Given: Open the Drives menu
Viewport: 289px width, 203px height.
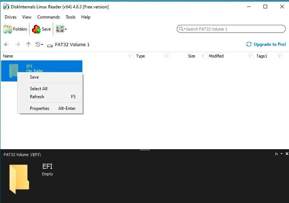Looking at the screenshot, I should pyautogui.click(x=11, y=17).
